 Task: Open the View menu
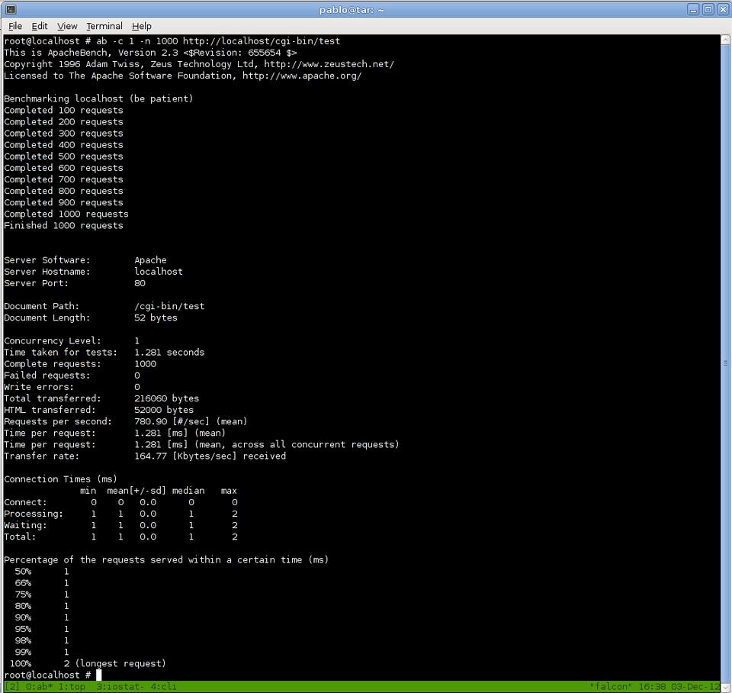pos(67,26)
